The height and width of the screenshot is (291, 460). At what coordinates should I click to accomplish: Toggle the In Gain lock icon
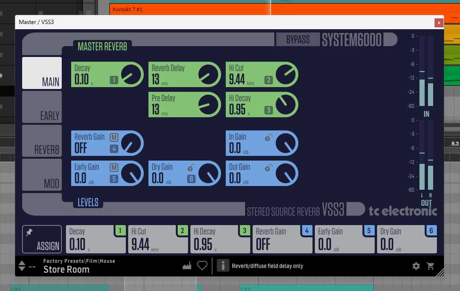click(x=269, y=137)
